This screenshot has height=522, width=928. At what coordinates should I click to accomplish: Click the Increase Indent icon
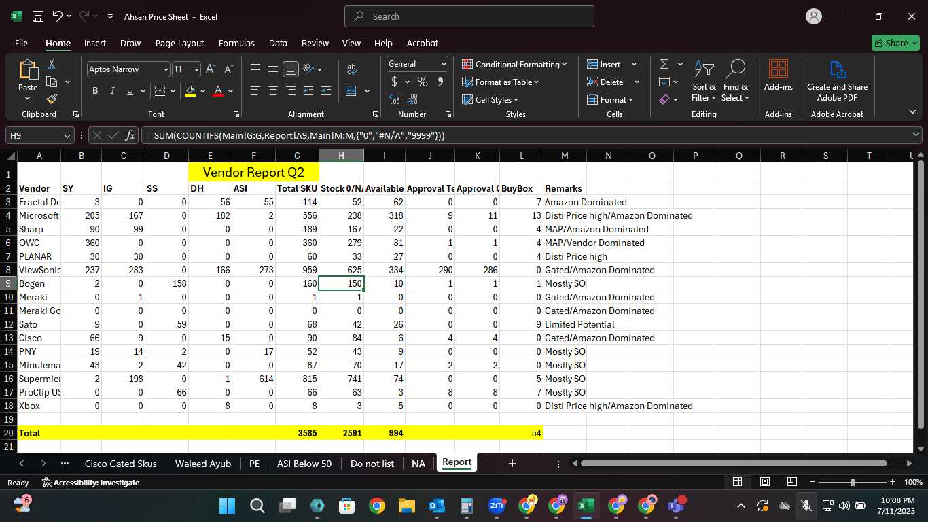pyautogui.click(x=326, y=90)
